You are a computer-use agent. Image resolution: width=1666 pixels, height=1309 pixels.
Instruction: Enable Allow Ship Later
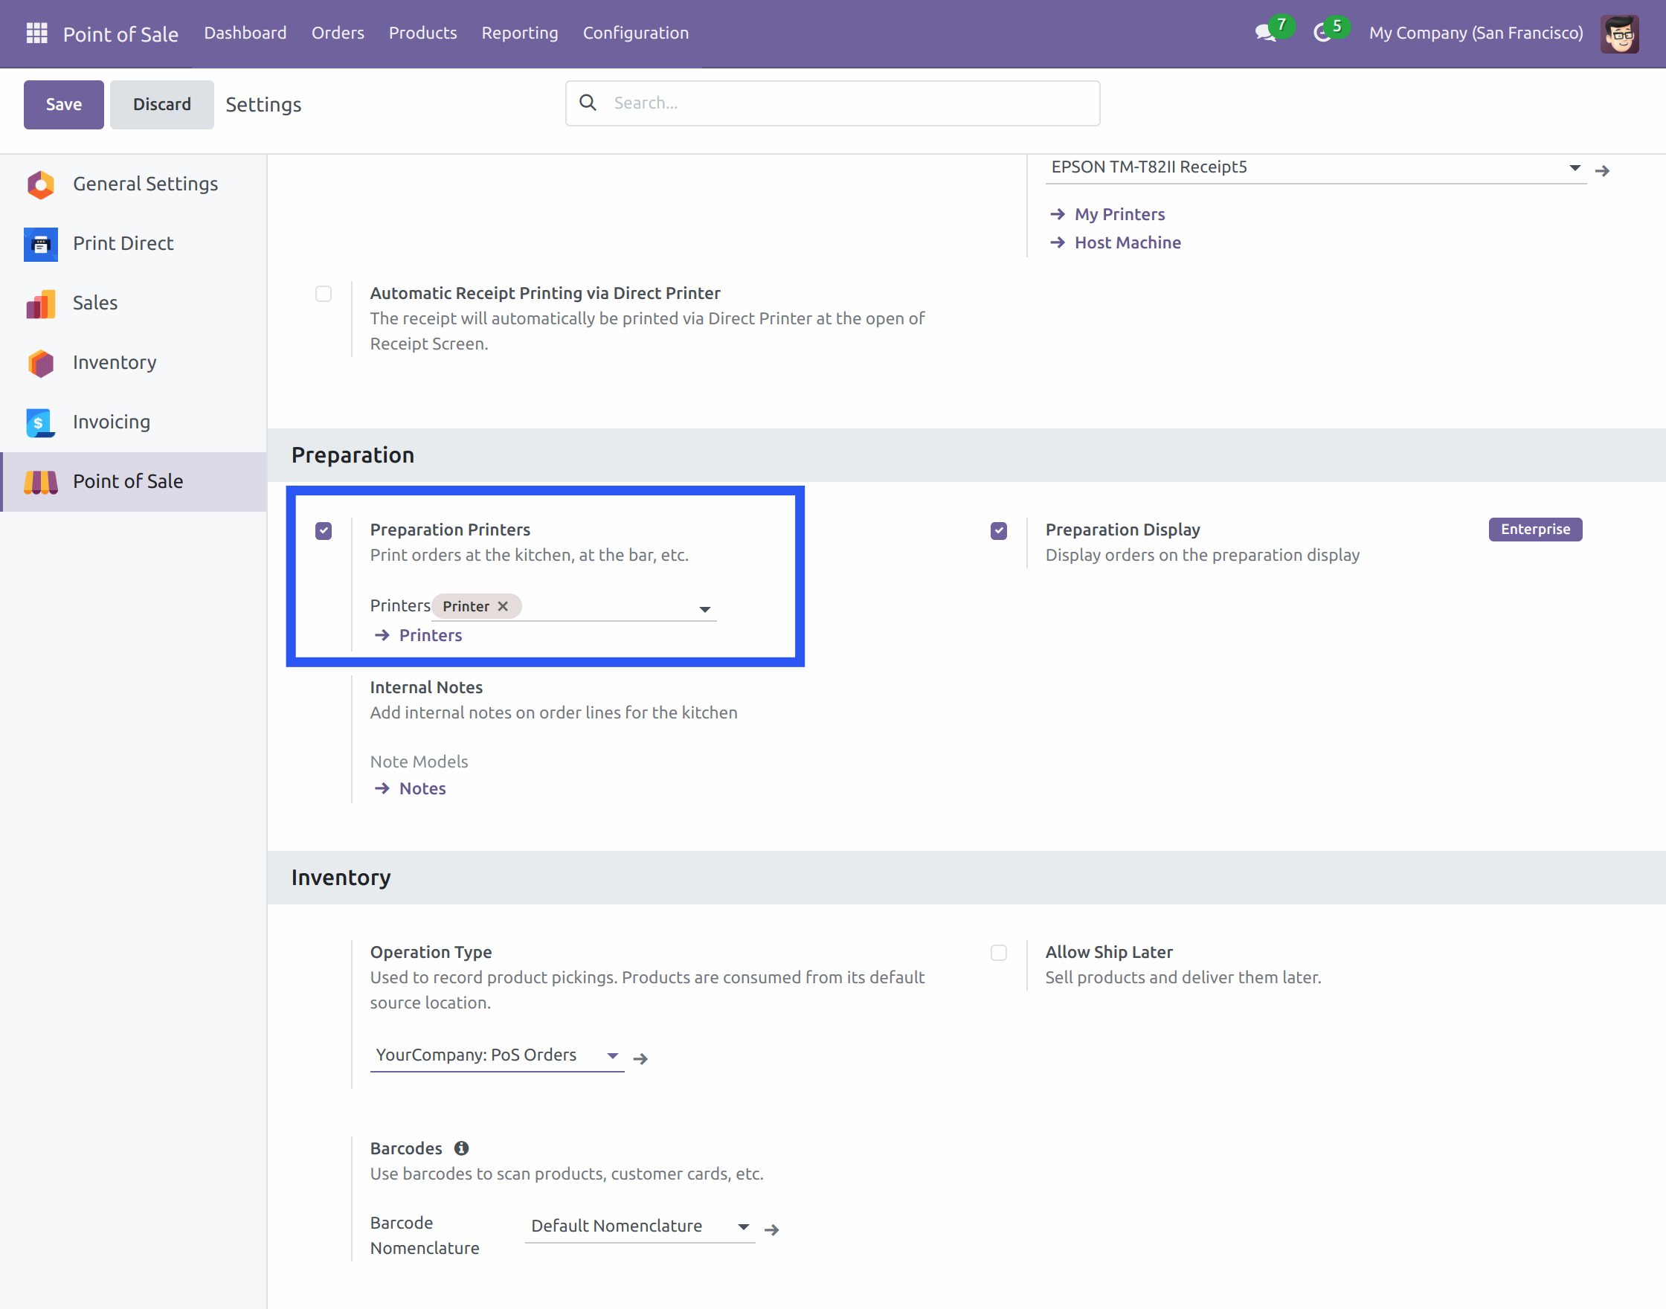click(x=999, y=953)
